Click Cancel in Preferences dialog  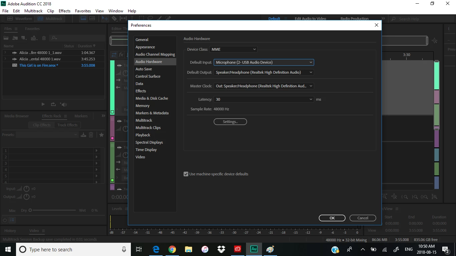click(363, 218)
